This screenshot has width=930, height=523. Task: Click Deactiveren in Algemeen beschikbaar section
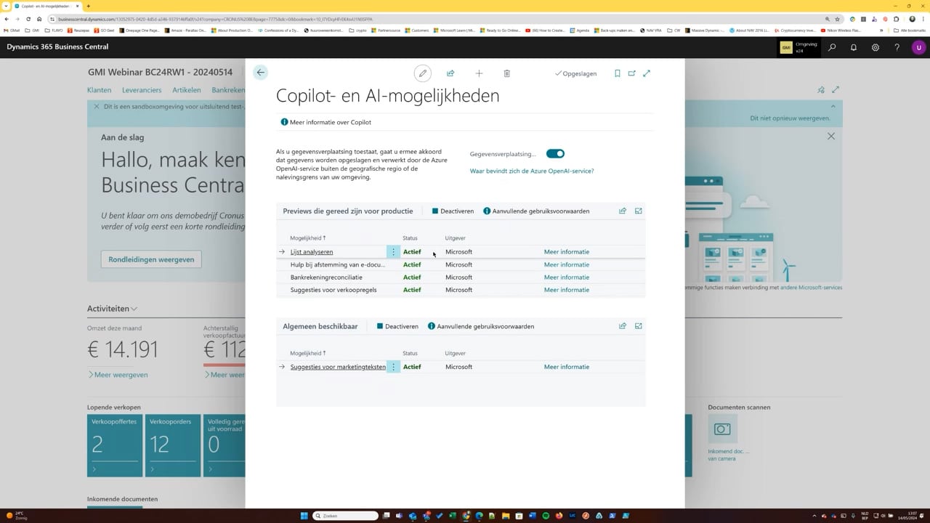point(397,326)
